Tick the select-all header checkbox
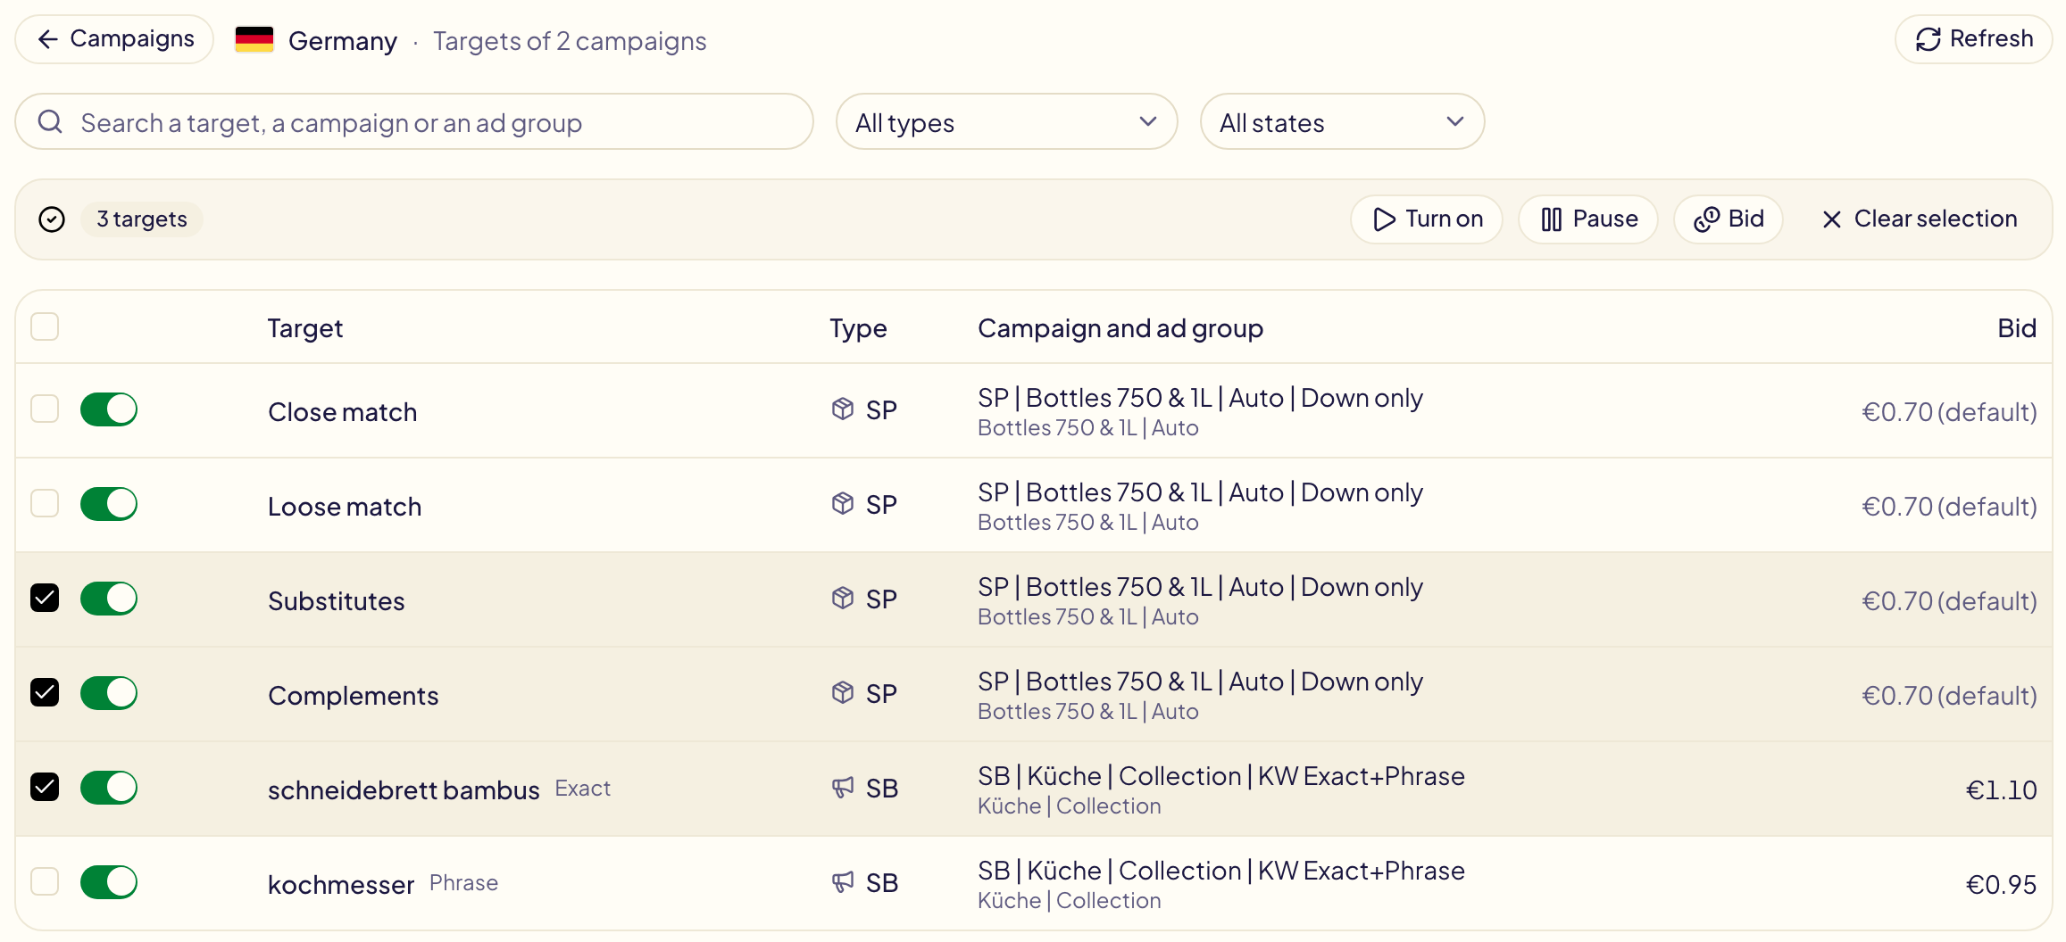The image size is (2066, 942). [45, 326]
